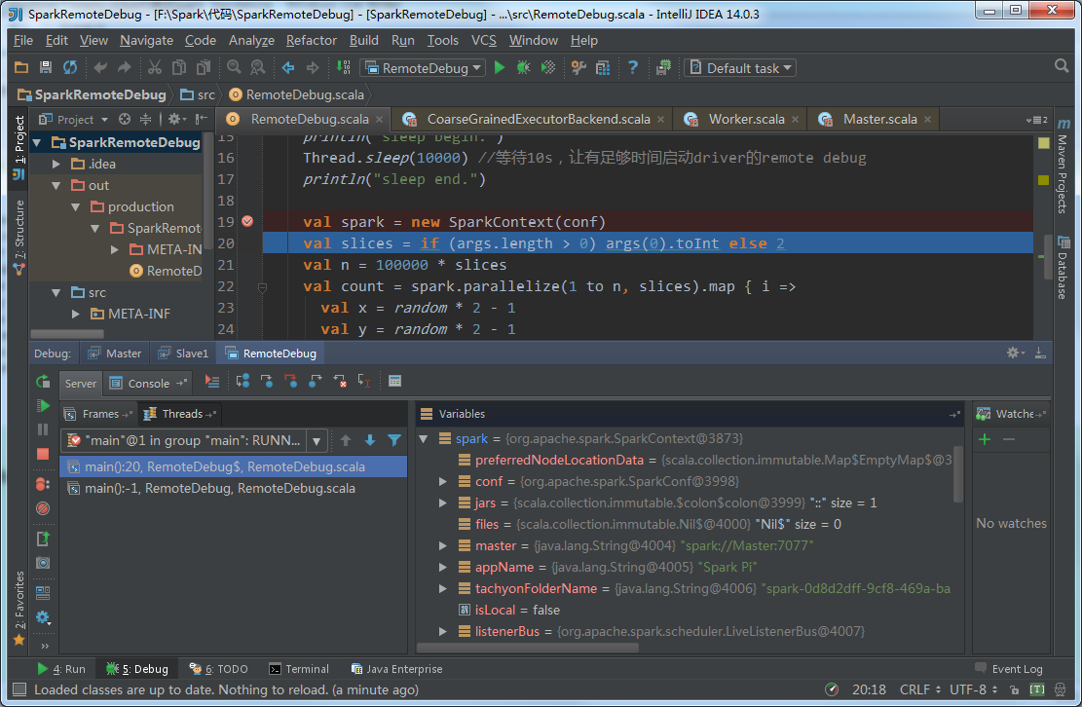Click the Force Step Into red icon

291,382
